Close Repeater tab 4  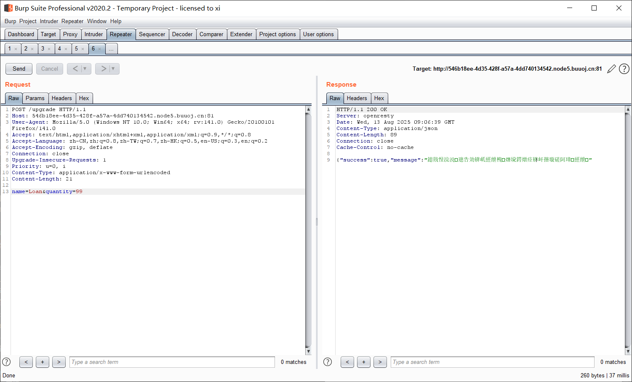click(x=66, y=49)
